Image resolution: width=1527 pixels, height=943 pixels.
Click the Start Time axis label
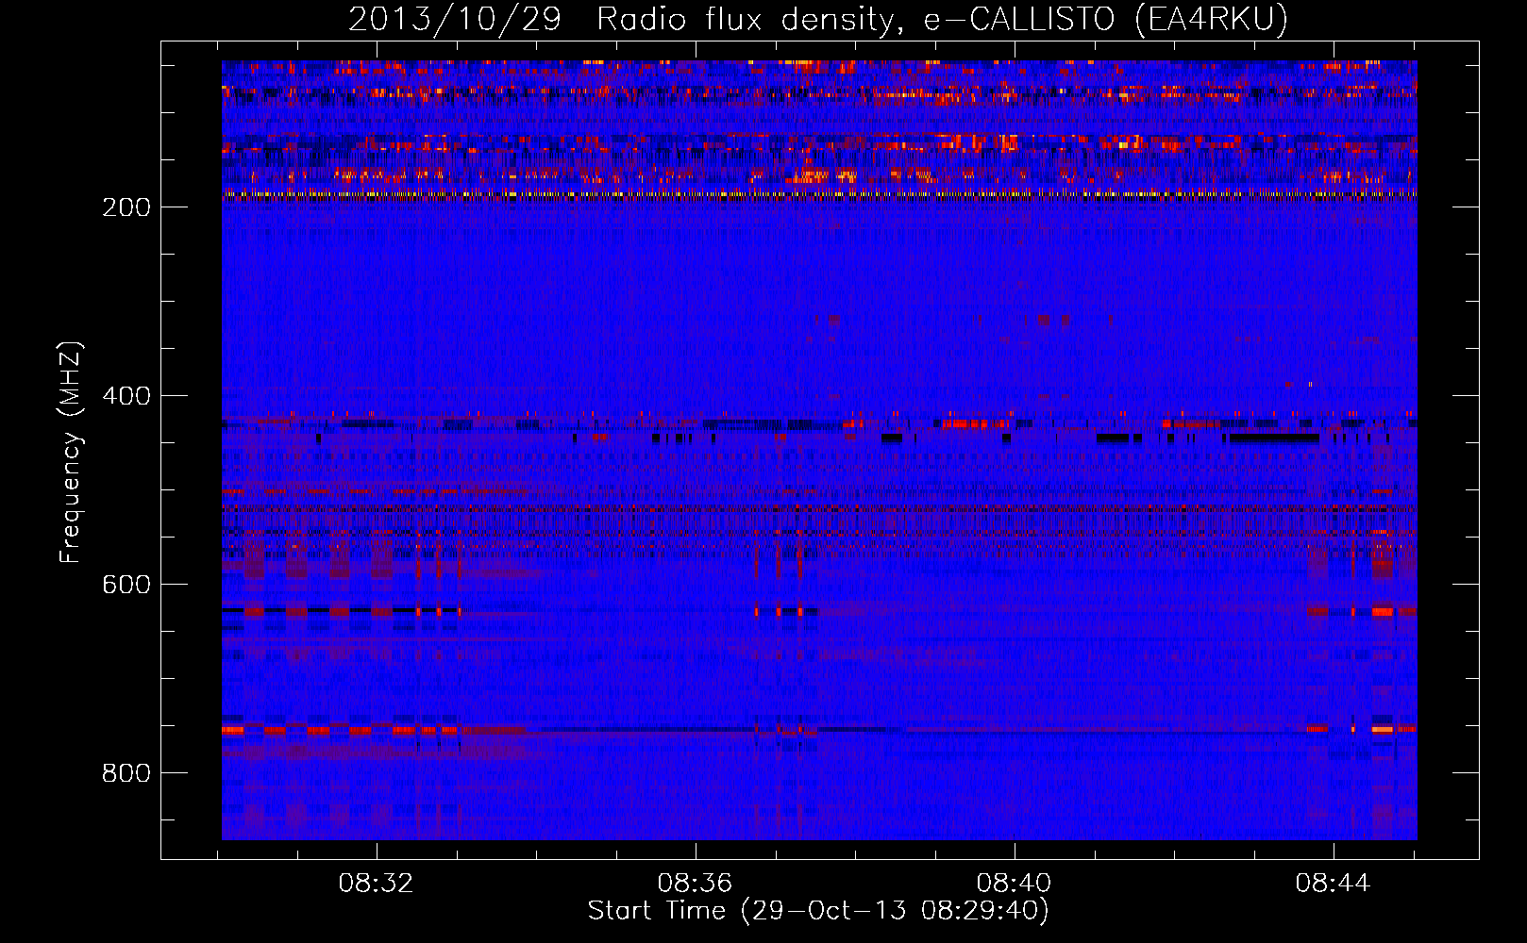(x=818, y=911)
